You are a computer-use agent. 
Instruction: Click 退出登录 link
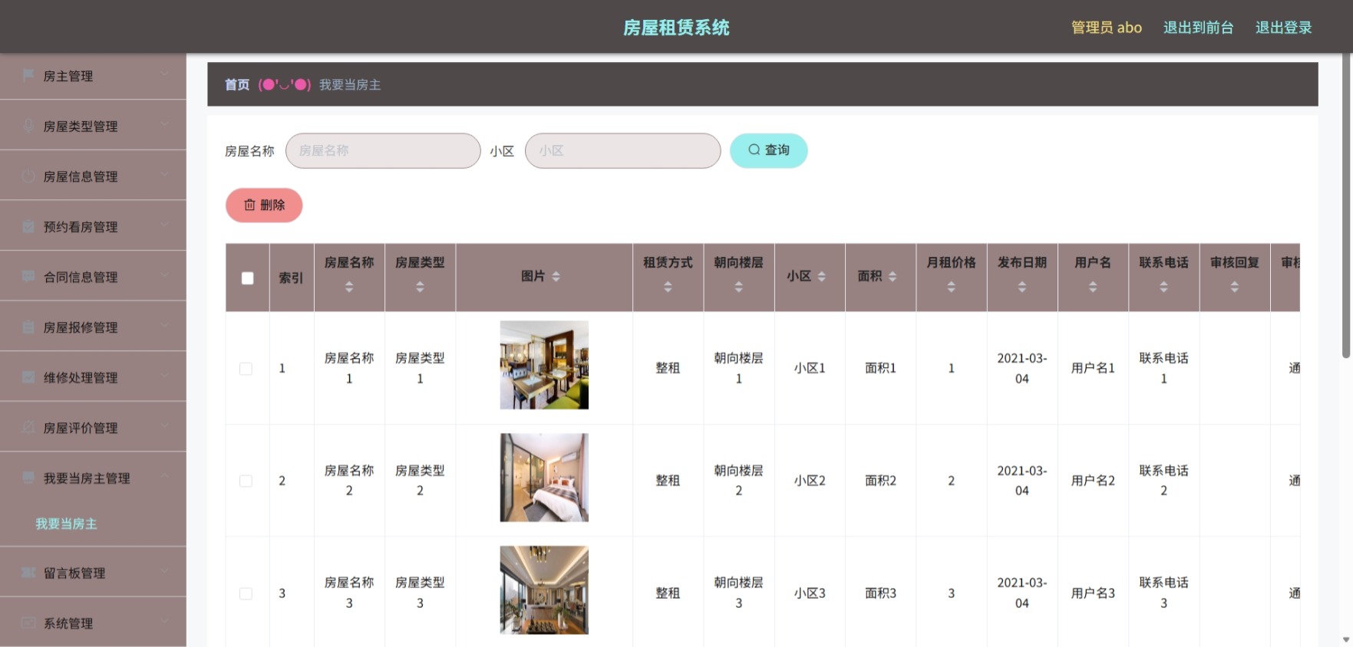[x=1283, y=28]
